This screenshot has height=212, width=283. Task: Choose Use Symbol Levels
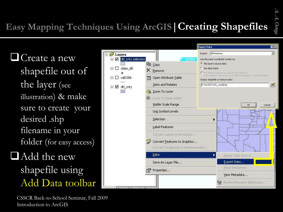165,112
